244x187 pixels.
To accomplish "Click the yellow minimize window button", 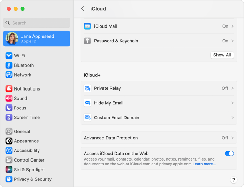I will point(16,9).
